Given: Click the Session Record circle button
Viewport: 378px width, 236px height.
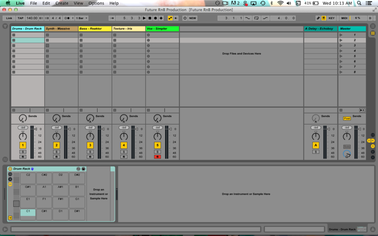Looking at the screenshot, I should tap(185, 18).
